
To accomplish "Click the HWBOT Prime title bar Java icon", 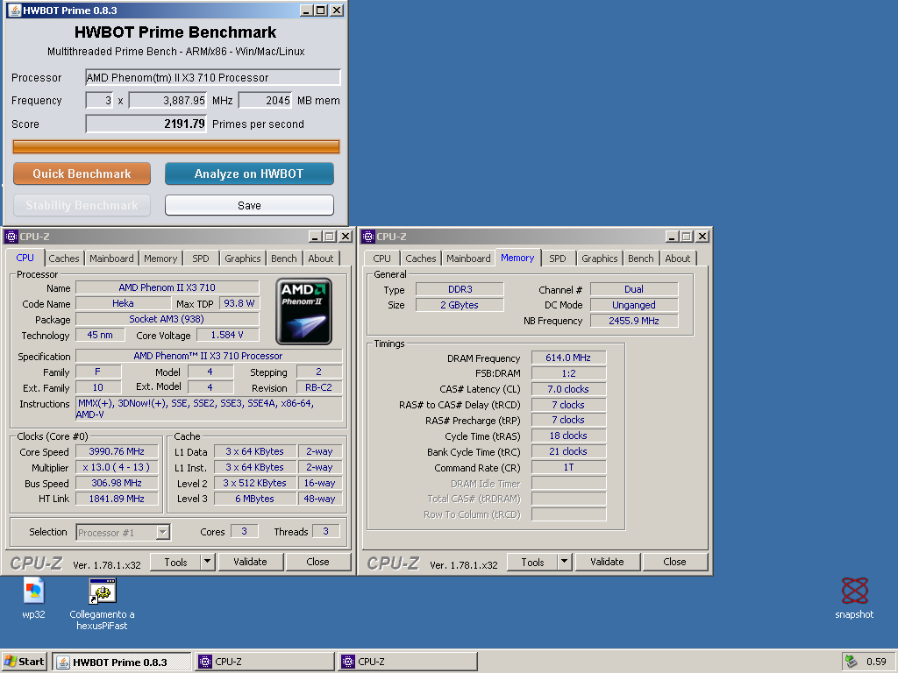I will pos(14,11).
